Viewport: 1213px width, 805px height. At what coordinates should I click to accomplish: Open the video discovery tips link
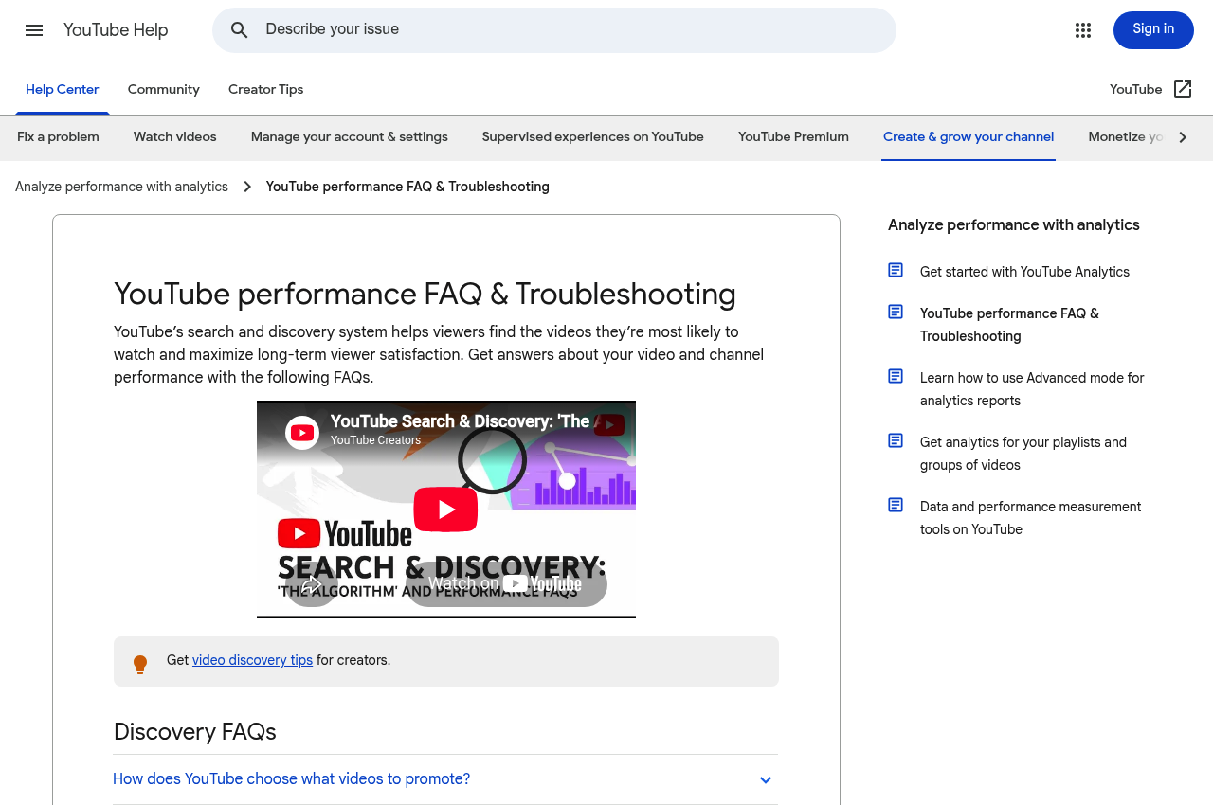[252, 660]
